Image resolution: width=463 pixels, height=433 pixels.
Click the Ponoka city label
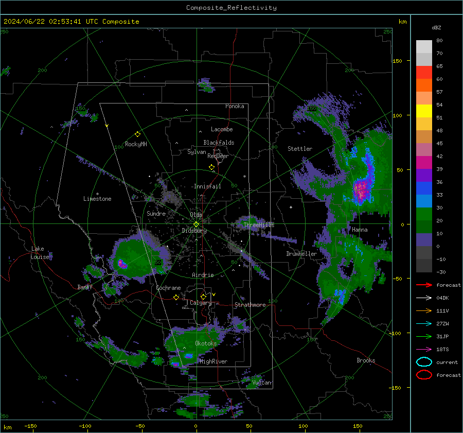tap(235, 106)
